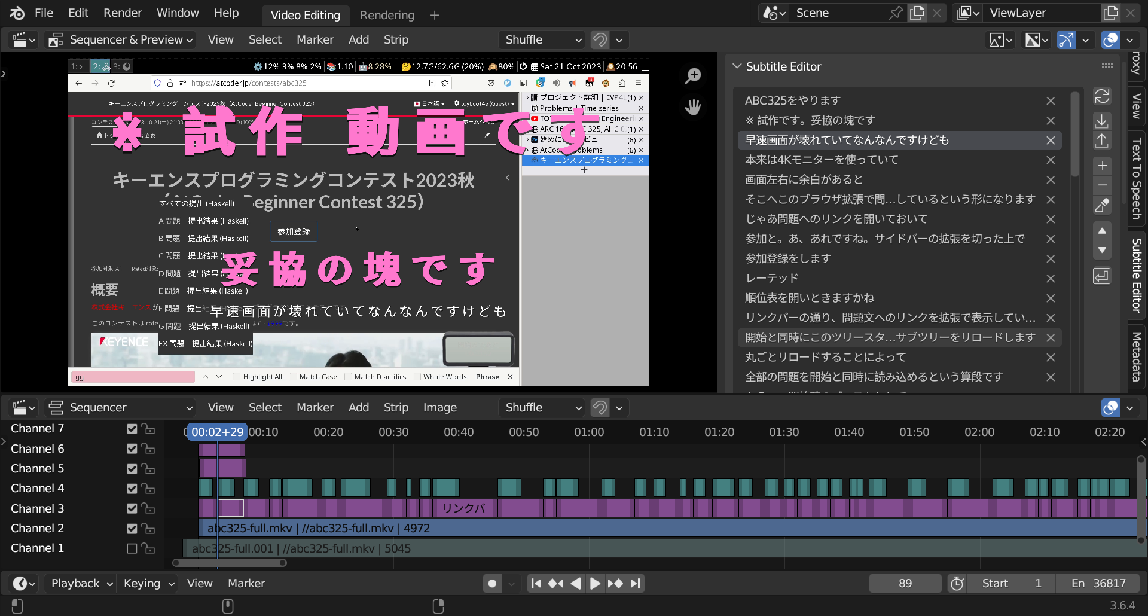The height and width of the screenshot is (616, 1148).
Task: Jump to the first frame button
Action: pos(536,584)
